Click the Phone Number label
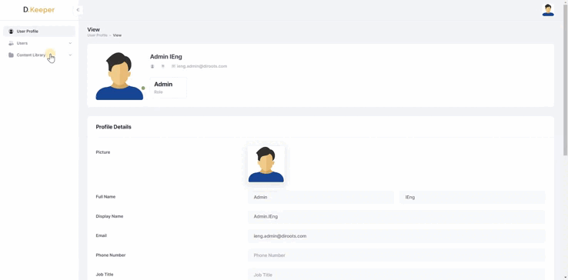Image resolution: width=568 pixels, height=280 pixels. pyautogui.click(x=111, y=255)
